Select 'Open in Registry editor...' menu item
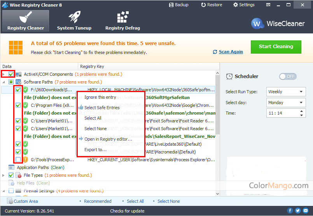This screenshot has height=216, width=313. pos(108,139)
